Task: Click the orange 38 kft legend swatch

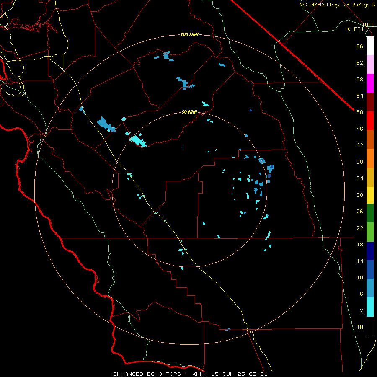Action: pos(370,158)
